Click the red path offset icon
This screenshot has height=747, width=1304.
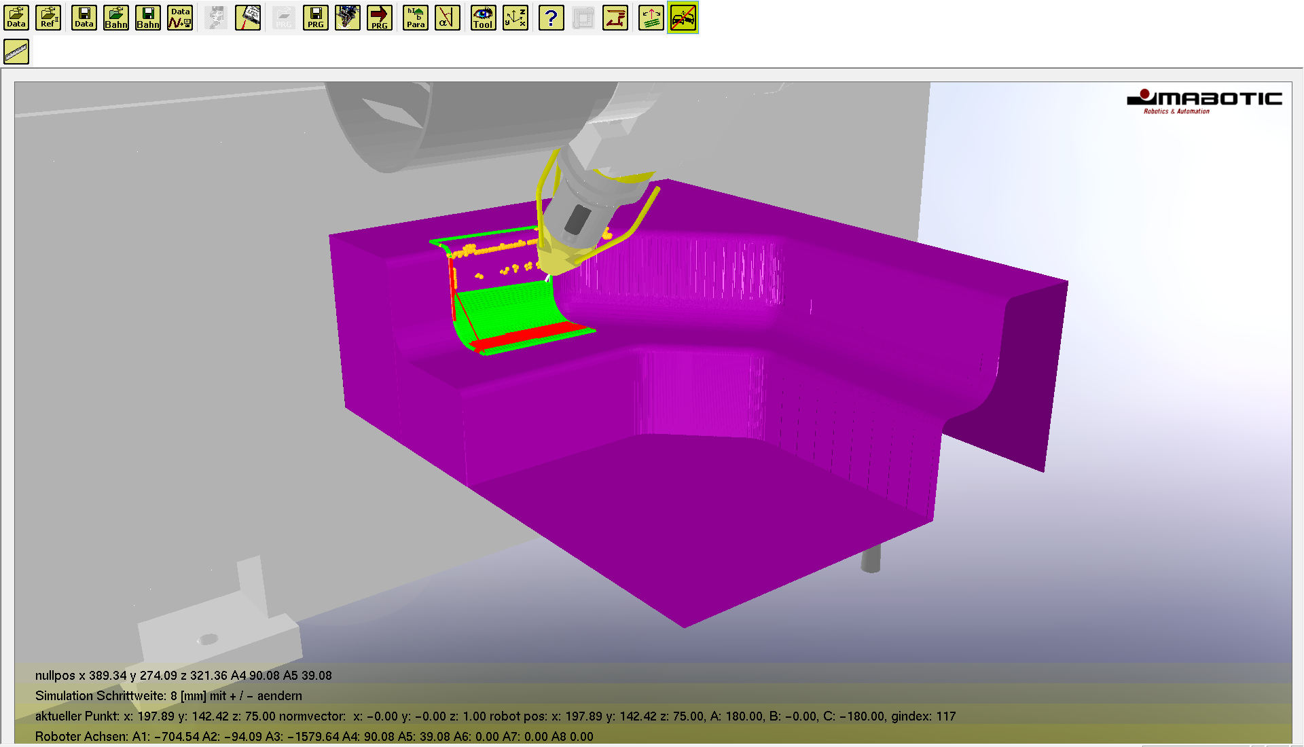tap(615, 18)
